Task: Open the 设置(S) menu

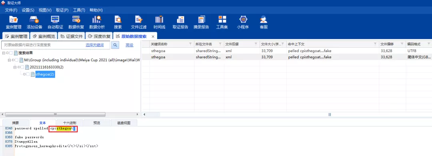Action: [x=28, y=10]
